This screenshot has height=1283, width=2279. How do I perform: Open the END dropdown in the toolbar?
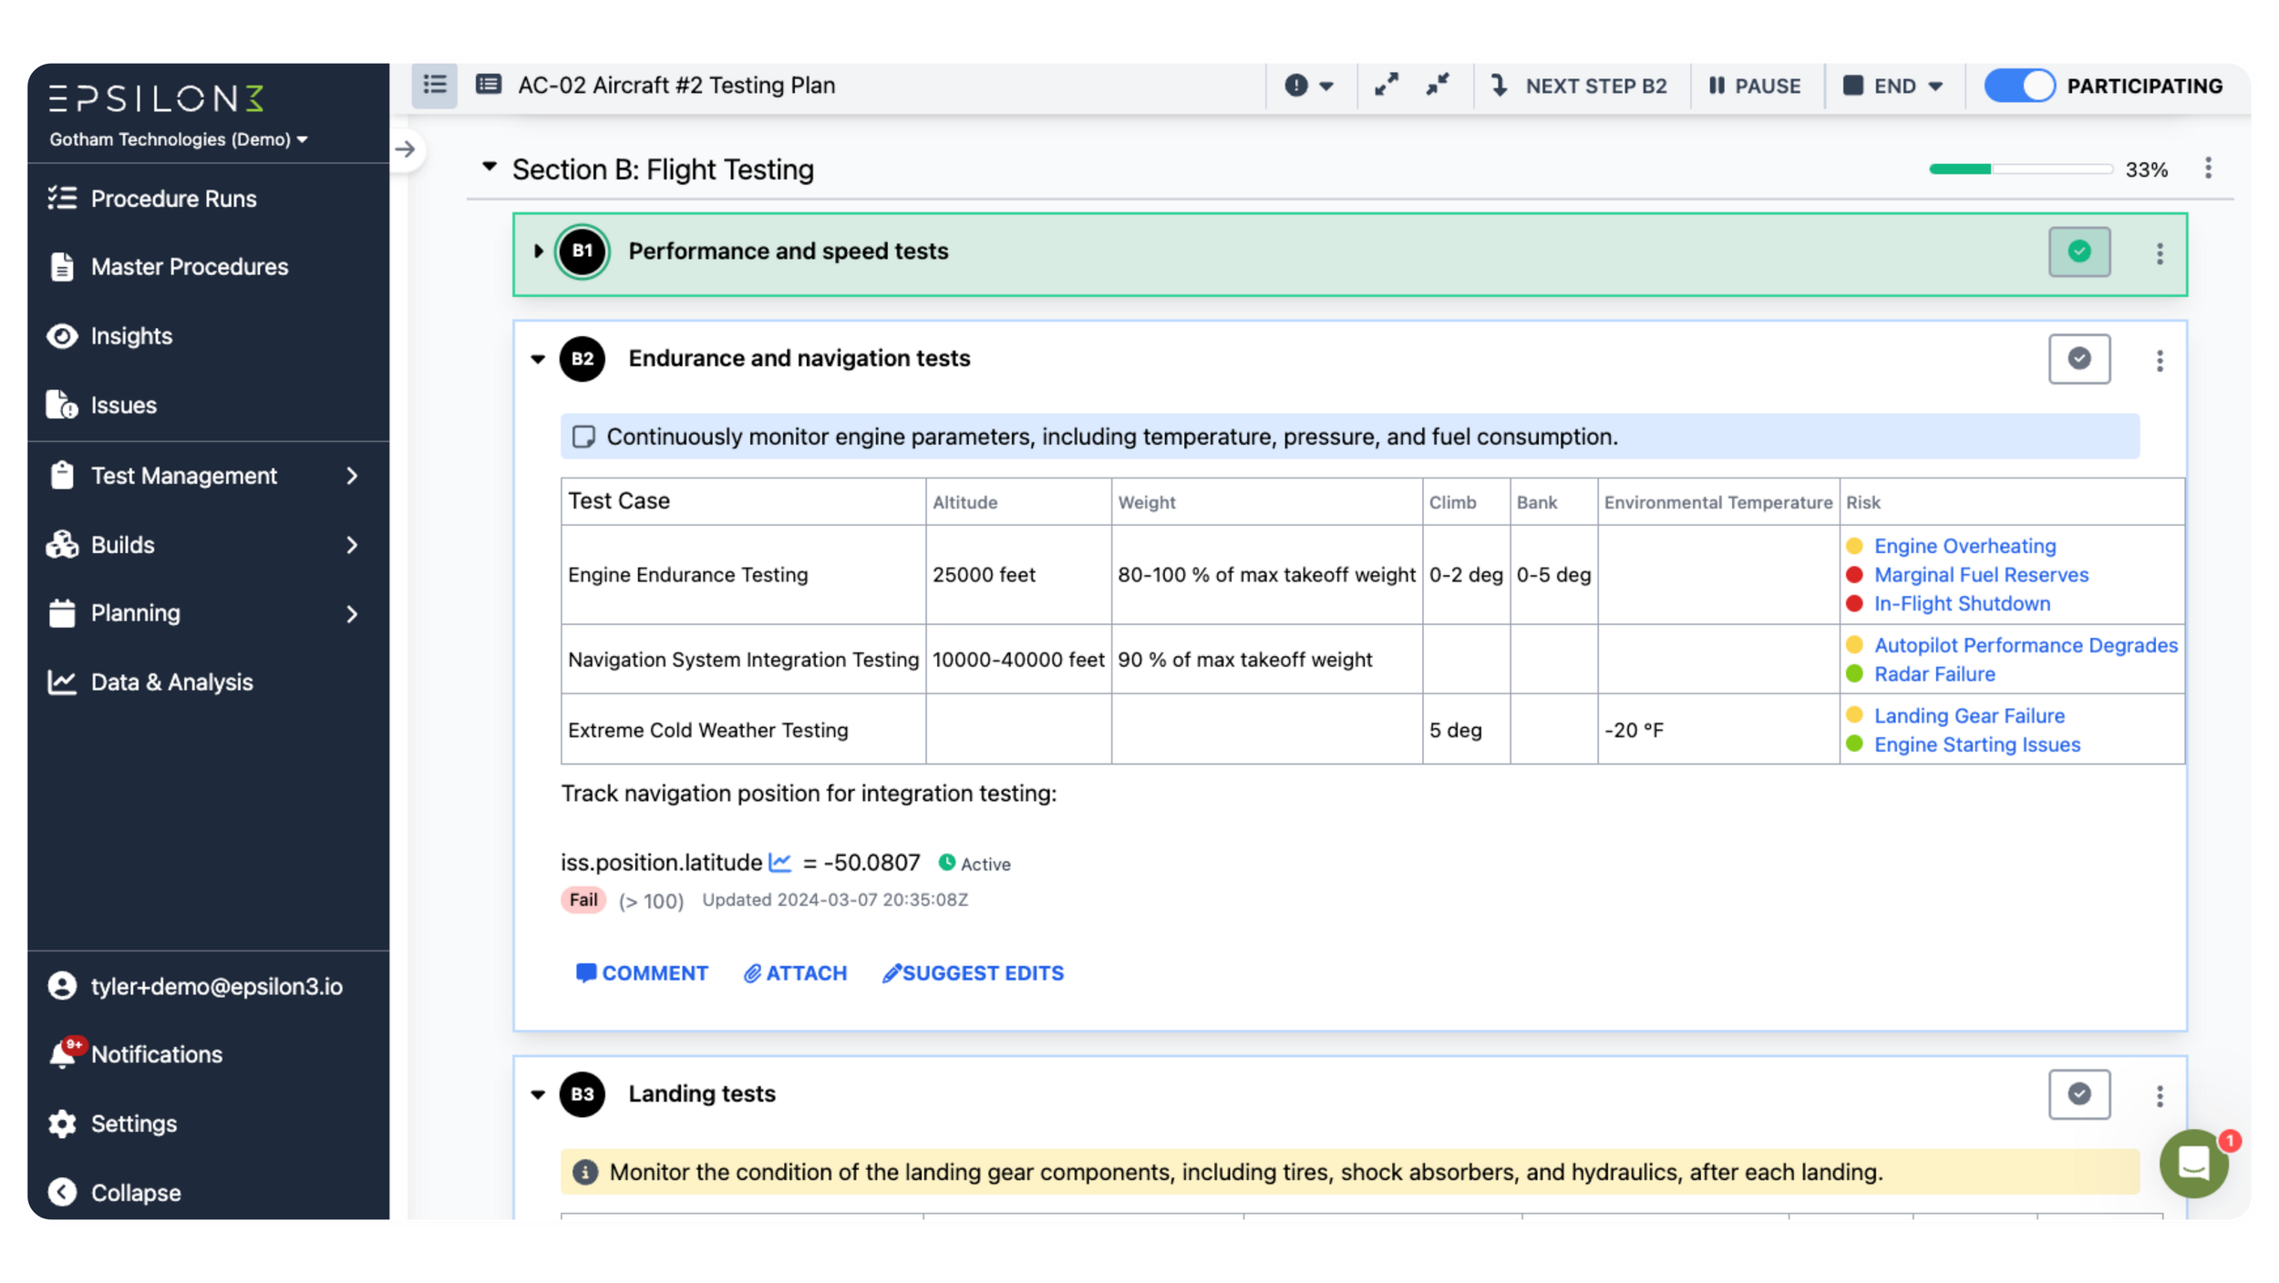coord(1892,85)
